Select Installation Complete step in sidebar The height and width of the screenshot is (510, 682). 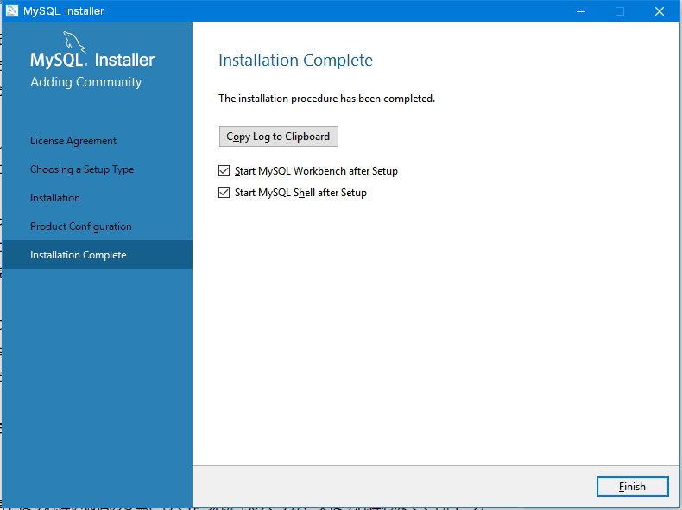click(x=79, y=255)
